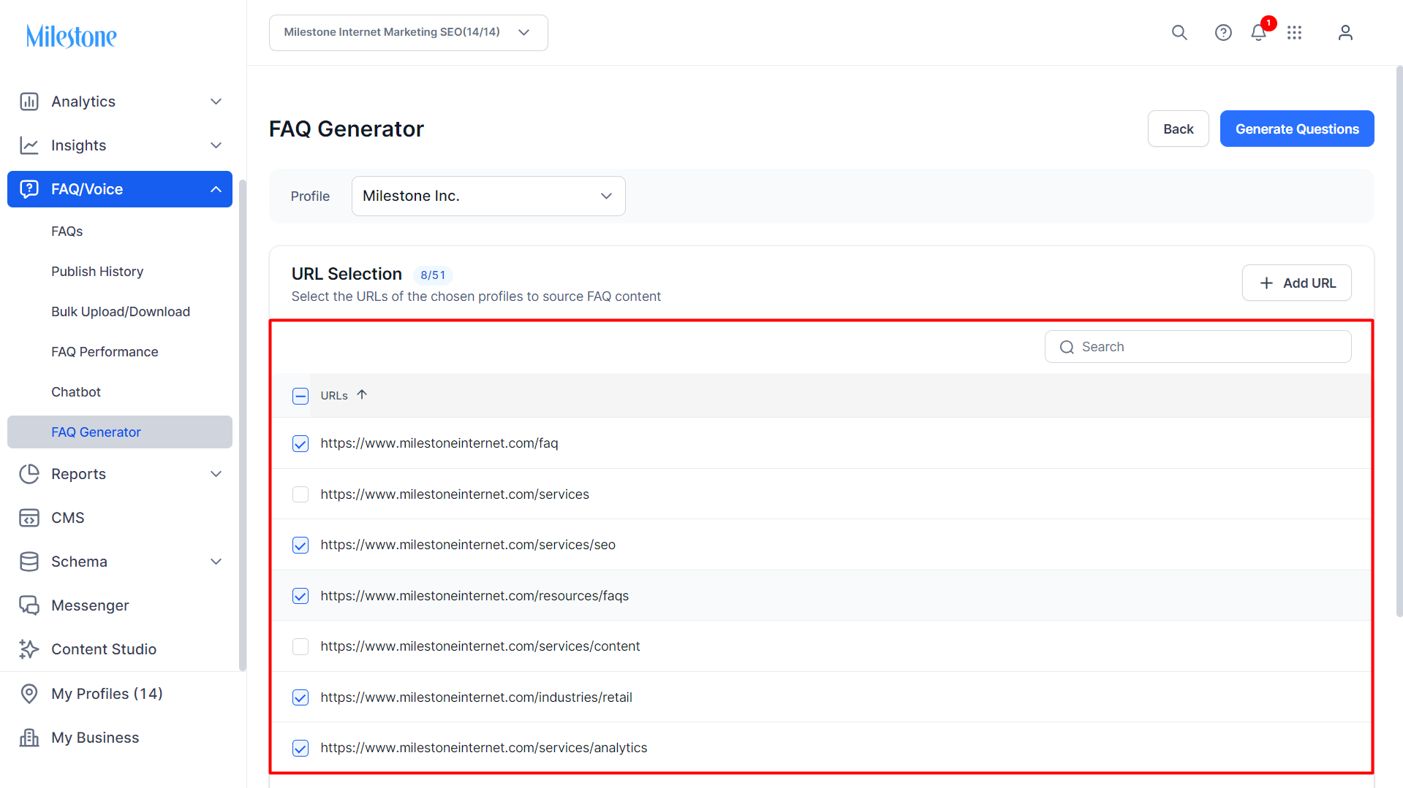Click the Add URL button
Image resolution: width=1403 pixels, height=788 pixels.
pos(1297,283)
